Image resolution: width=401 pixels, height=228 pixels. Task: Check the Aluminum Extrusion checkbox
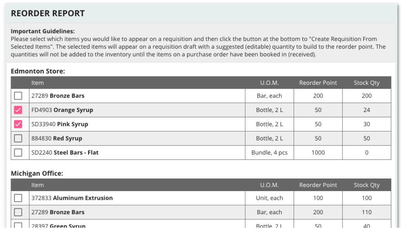[x=18, y=198]
